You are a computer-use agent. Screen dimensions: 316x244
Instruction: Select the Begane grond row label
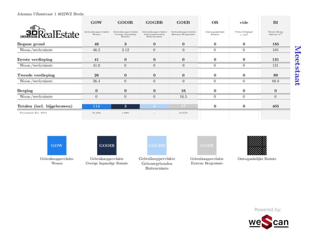[x=31, y=44]
